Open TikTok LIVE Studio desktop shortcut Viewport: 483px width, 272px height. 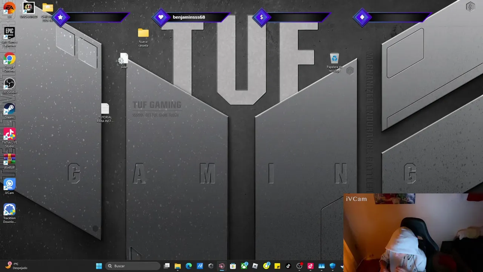pyautogui.click(x=9, y=138)
